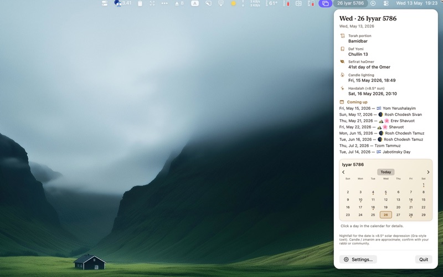The image size is (443, 277).
Task: Click the eject icon with number 8
Action: coord(179,3)
